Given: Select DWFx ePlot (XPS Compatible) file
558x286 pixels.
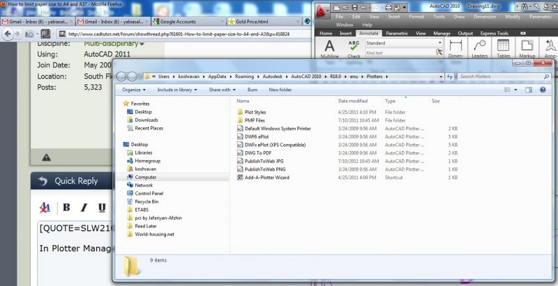Looking at the screenshot, I should pos(275,145).
